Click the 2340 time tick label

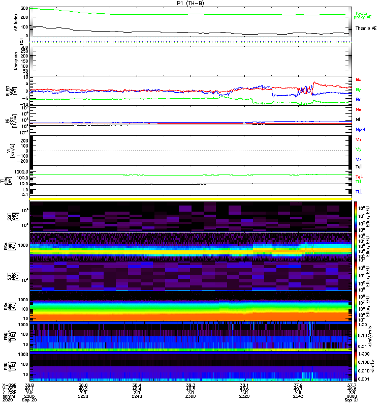(x=298, y=396)
